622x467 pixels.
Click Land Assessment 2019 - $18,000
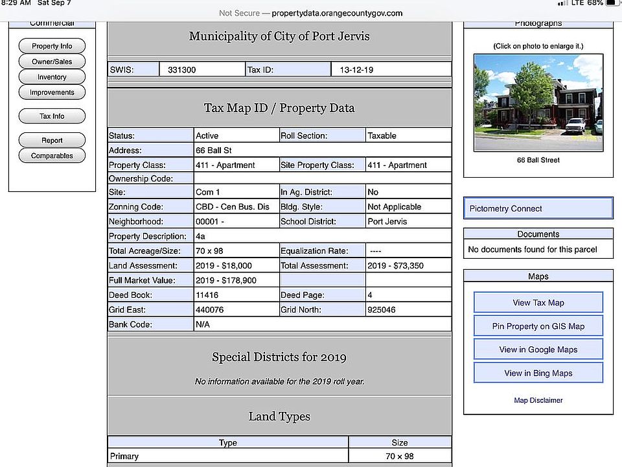224,265
